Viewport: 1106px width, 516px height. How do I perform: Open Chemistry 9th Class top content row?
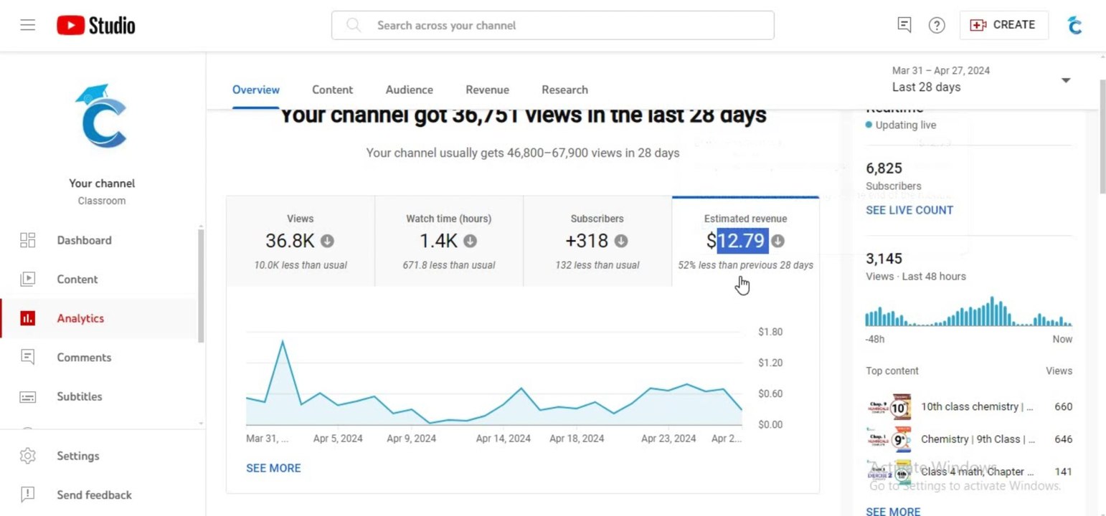click(x=969, y=439)
